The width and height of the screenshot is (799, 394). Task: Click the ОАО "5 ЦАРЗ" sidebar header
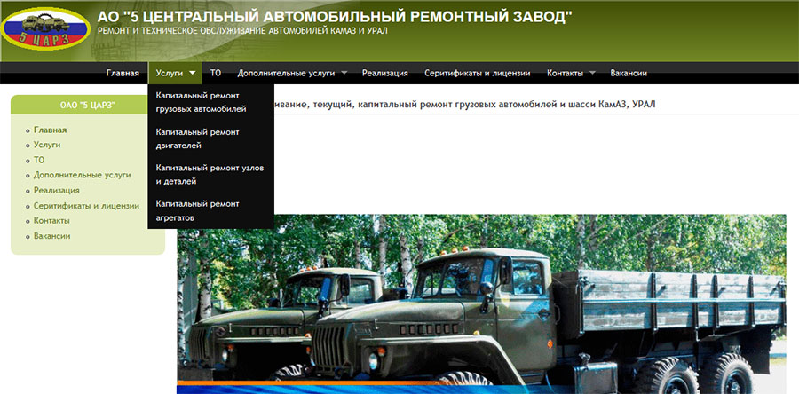click(x=88, y=105)
